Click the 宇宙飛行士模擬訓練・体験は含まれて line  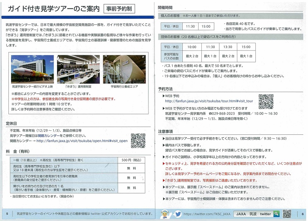[x=224, y=199]
